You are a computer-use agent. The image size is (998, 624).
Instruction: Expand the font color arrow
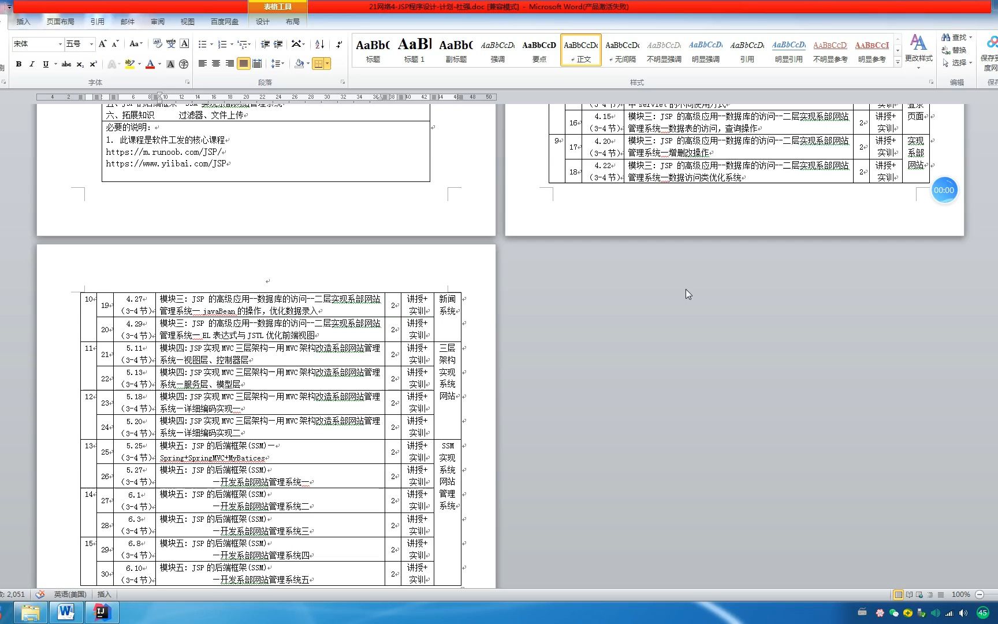[x=159, y=64]
